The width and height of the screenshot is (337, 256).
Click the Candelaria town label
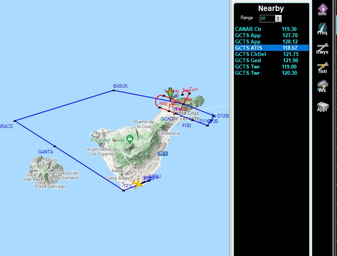[168, 133]
